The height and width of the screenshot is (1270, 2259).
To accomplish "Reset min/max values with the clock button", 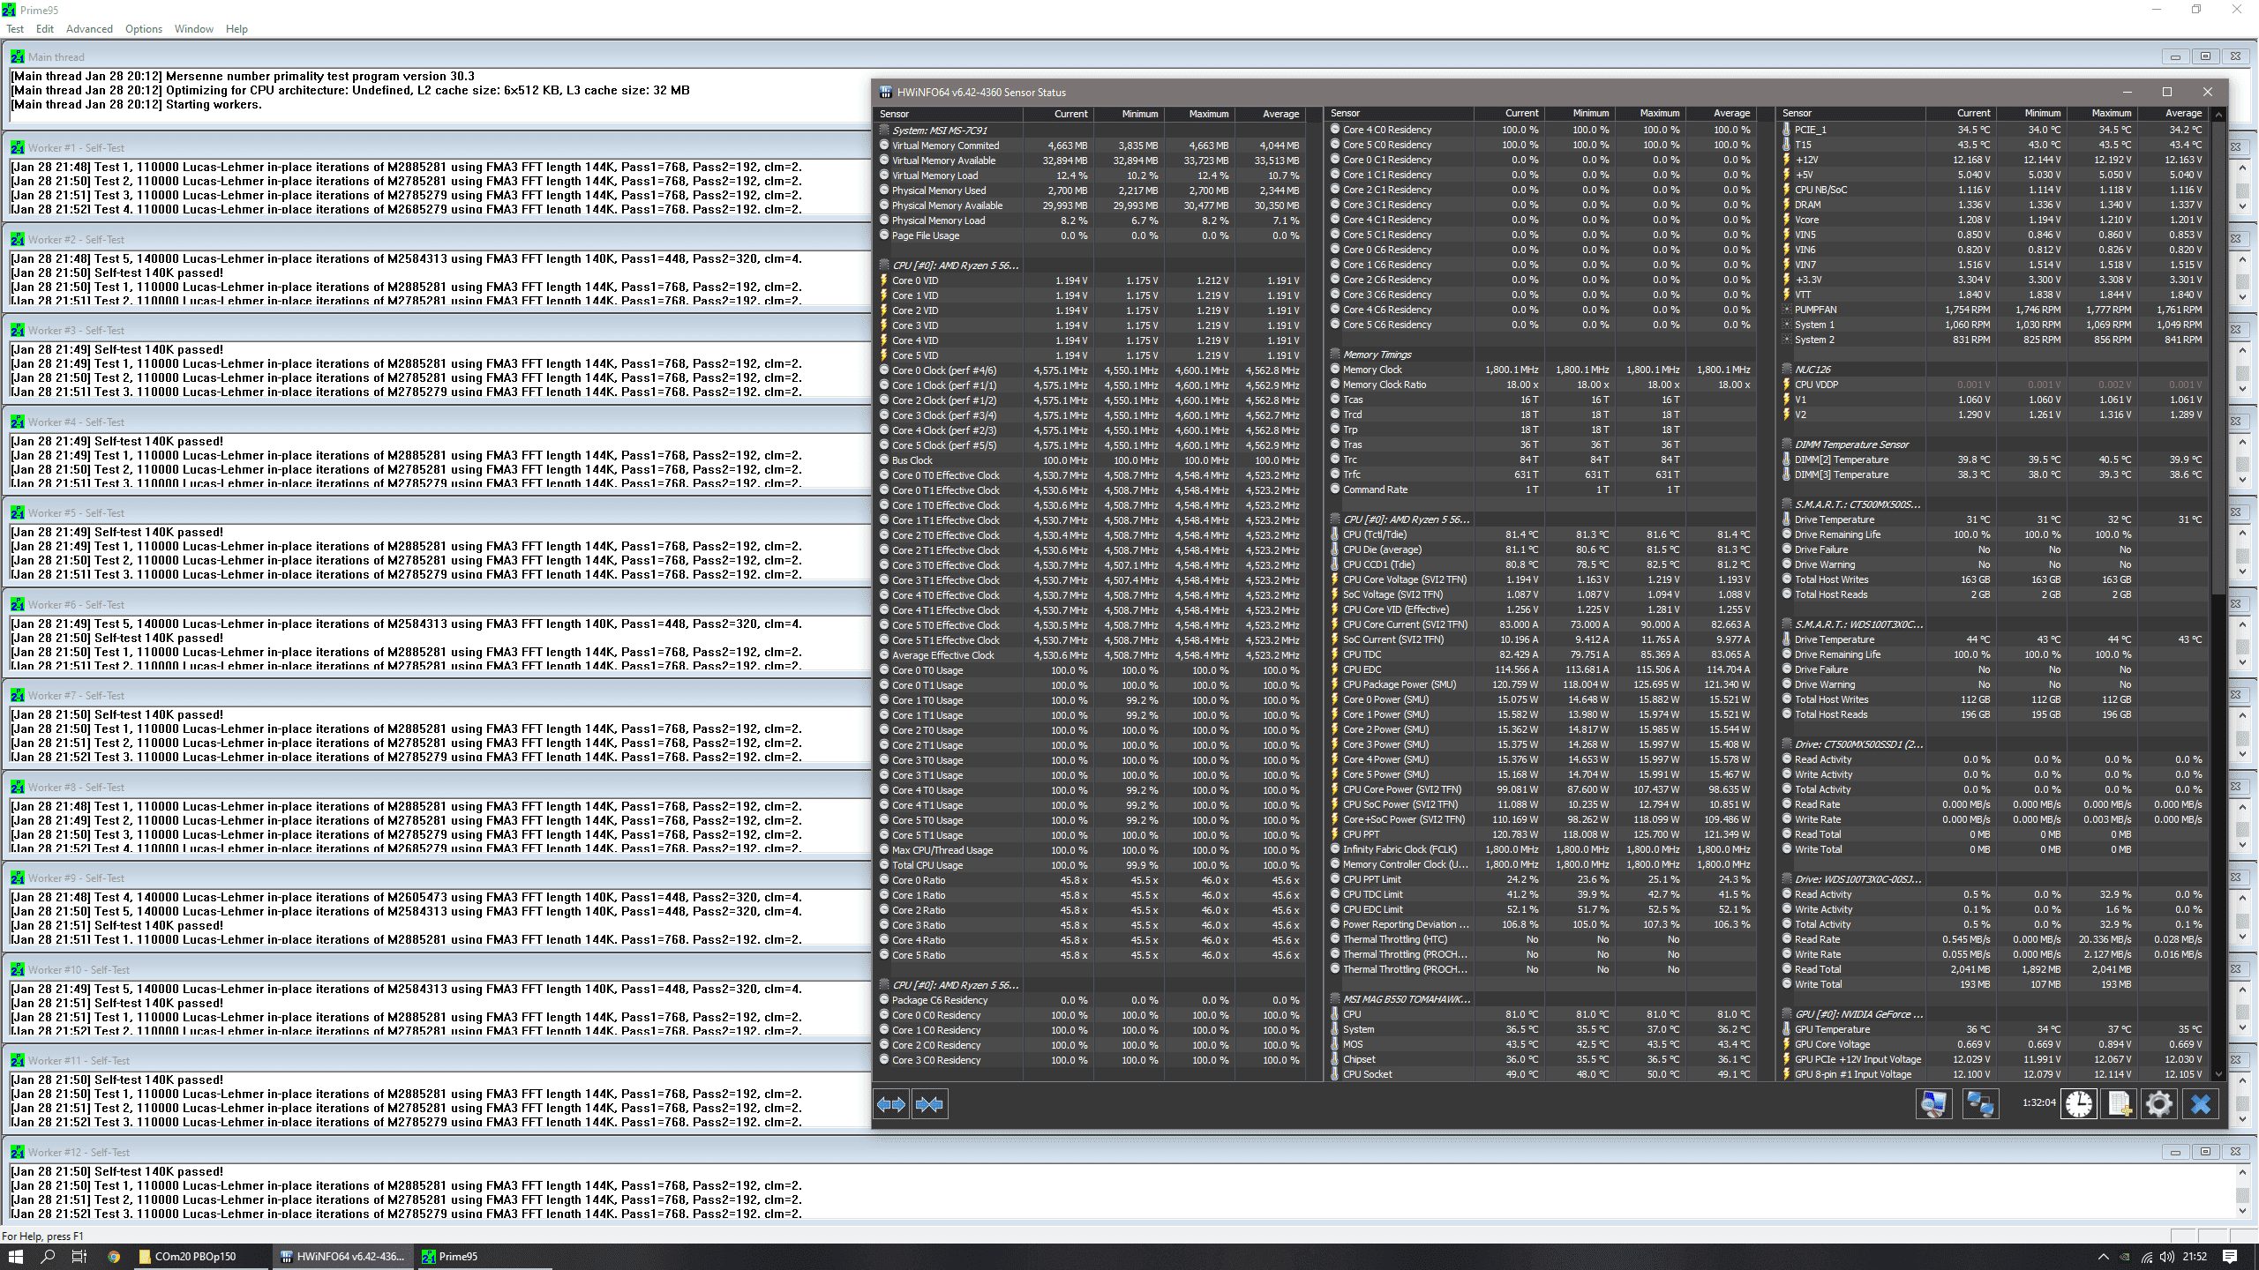I will click(2078, 1104).
